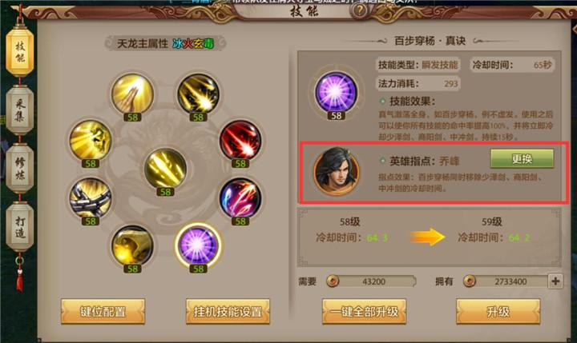Viewport: 577px width, 343px height.
Task: Open the 打造 lantern tab
Action: click(20, 227)
